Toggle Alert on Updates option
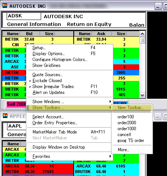Viewport: 167px width, 176px height. 70,92
